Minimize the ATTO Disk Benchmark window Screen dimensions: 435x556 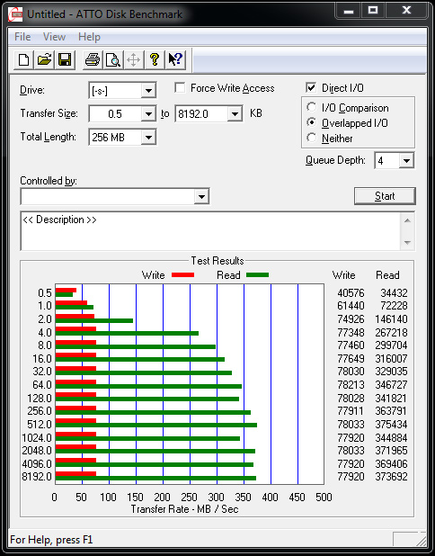coord(349,11)
